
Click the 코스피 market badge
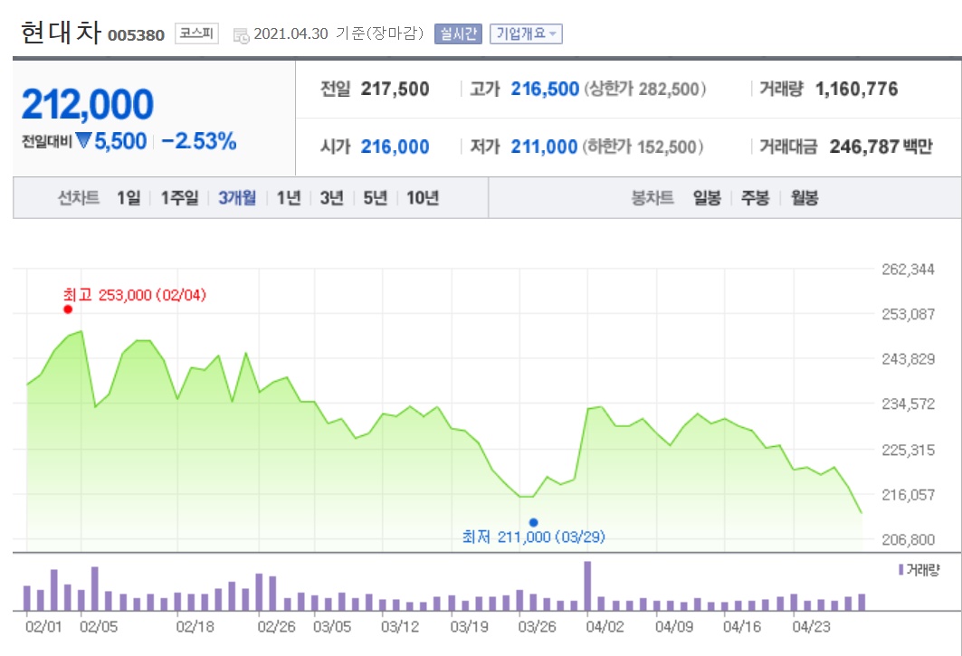(196, 33)
